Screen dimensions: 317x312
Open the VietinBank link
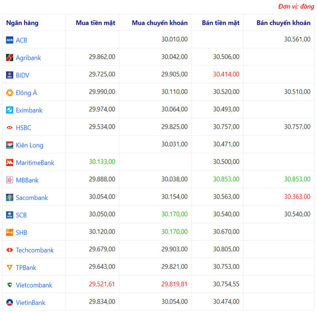31,302
